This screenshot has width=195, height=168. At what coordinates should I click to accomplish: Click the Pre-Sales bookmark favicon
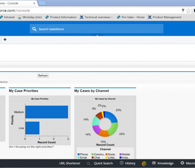tap(119, 17)
